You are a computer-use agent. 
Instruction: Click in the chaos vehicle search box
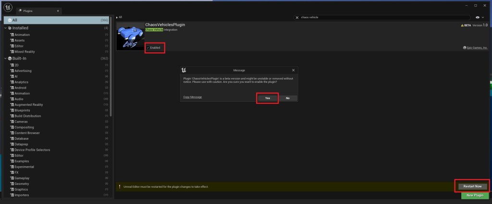(x=380, y=17)
